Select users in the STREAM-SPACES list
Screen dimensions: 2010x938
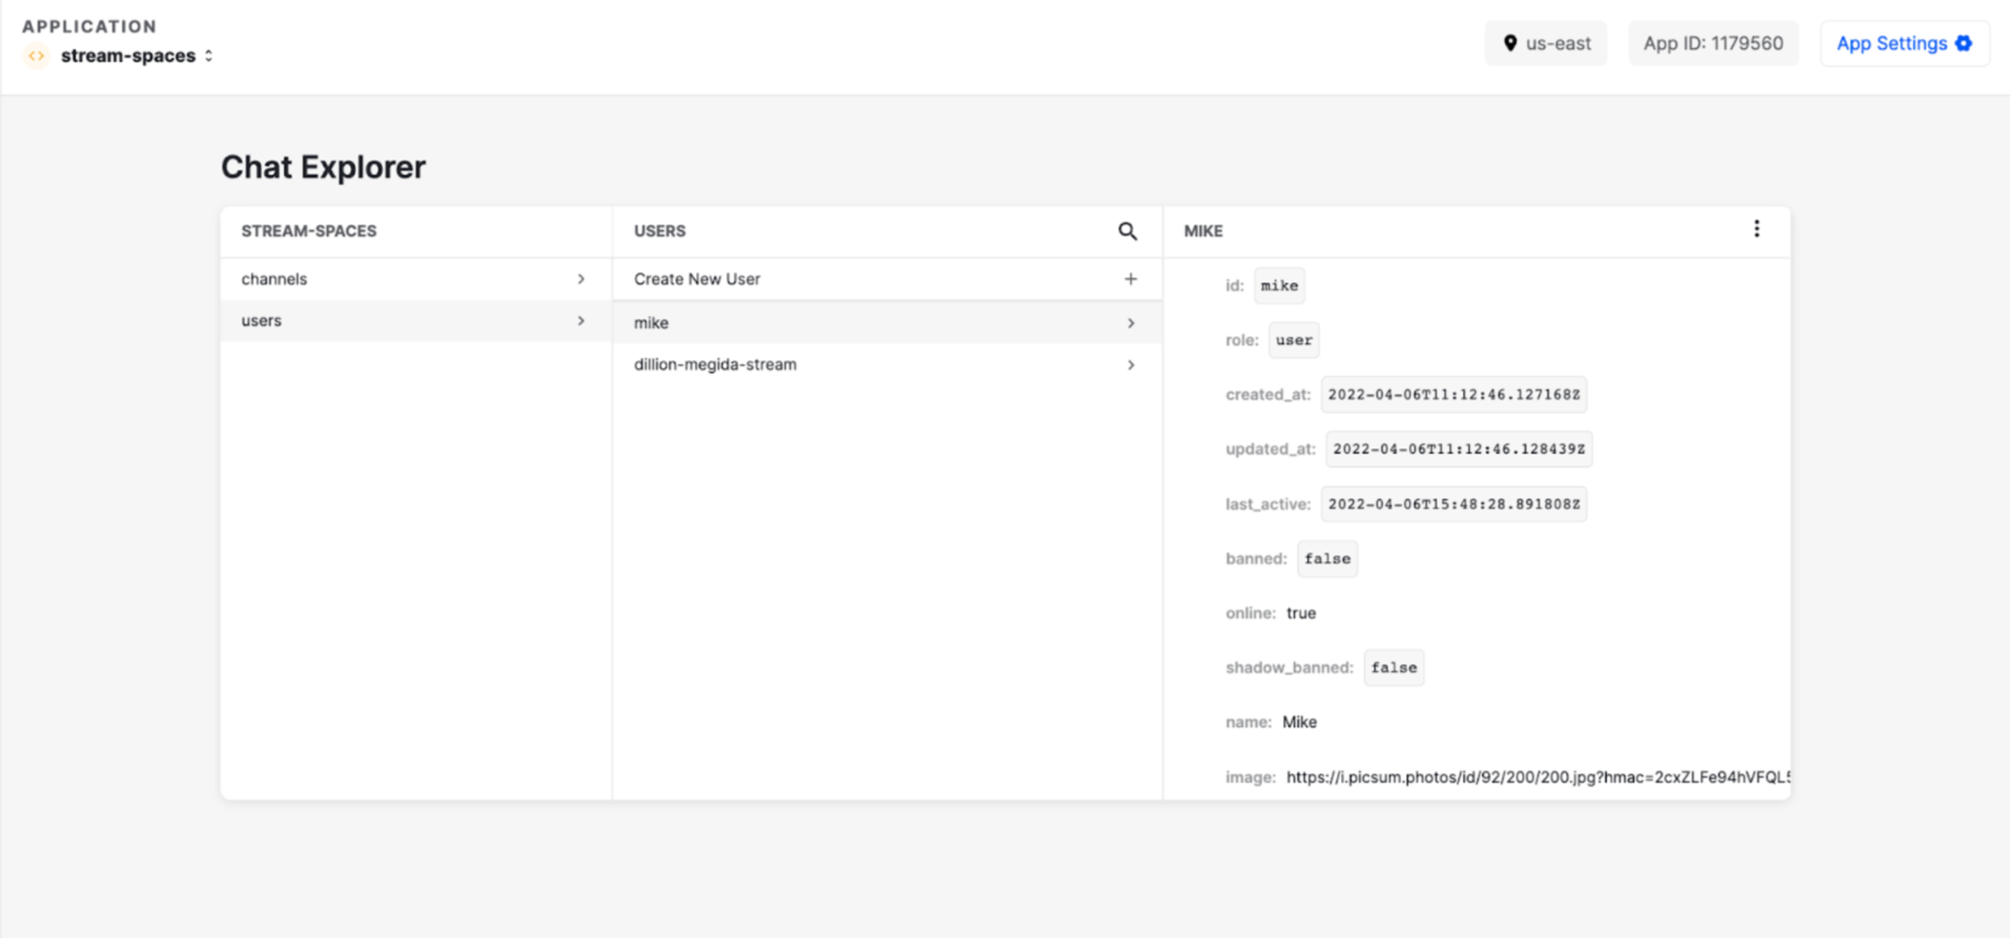(x=262, y=320)
